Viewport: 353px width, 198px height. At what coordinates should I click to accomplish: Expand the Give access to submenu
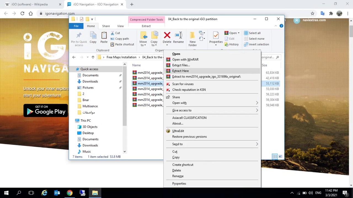257,110
